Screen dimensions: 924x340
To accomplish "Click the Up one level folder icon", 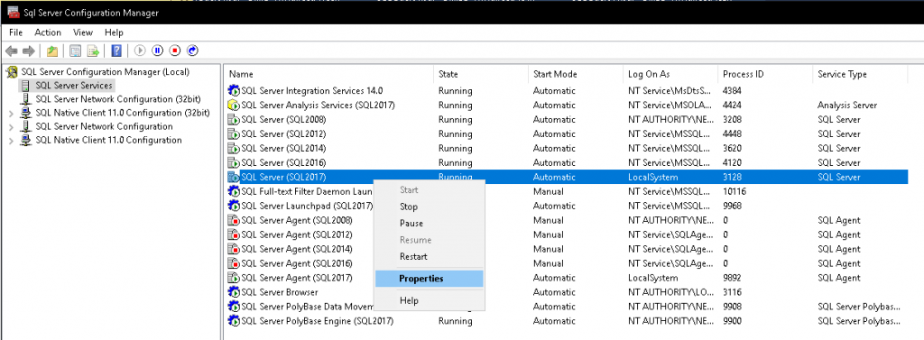I will [x=52, y=51].
